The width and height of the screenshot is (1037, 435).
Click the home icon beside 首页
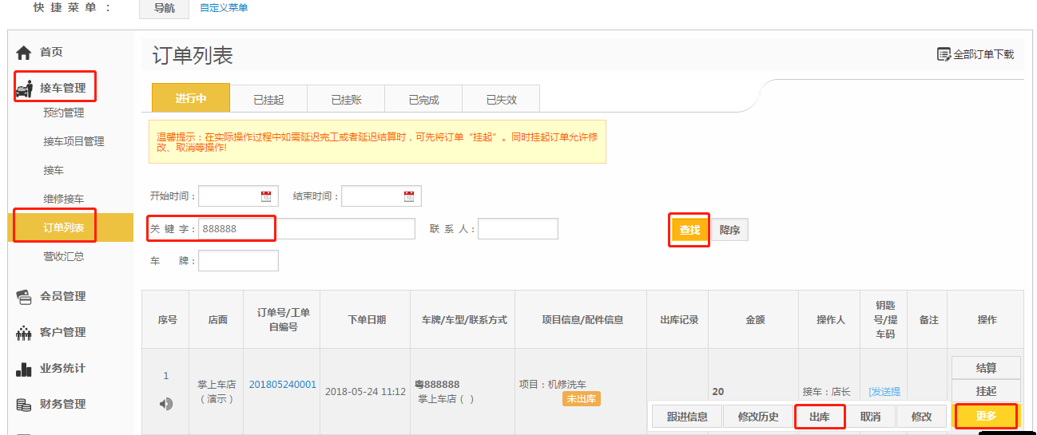24,53
